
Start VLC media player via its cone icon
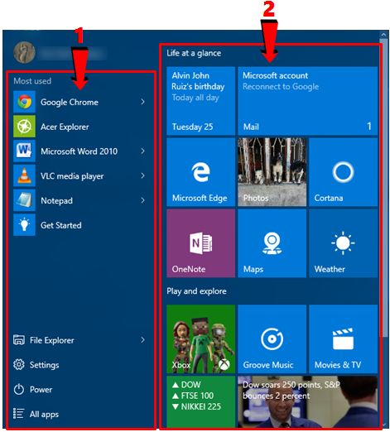point(24,175)
